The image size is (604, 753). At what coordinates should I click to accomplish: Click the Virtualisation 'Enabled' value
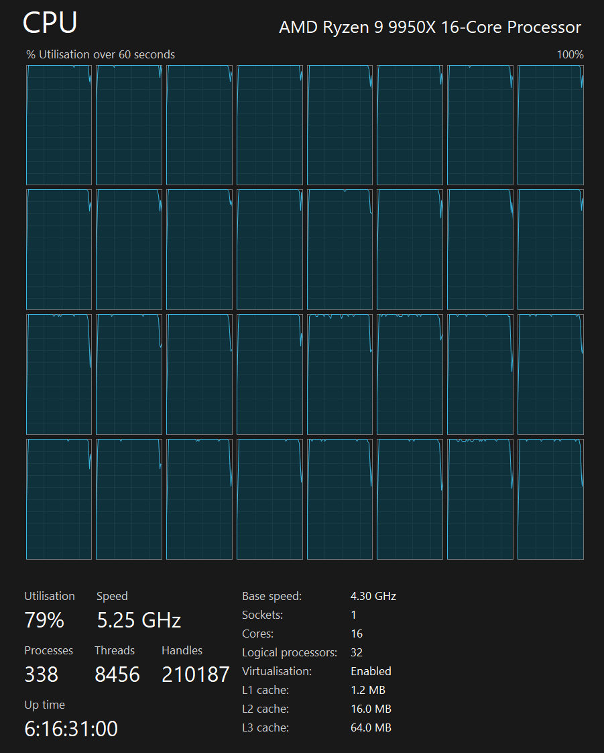point(371,671)
